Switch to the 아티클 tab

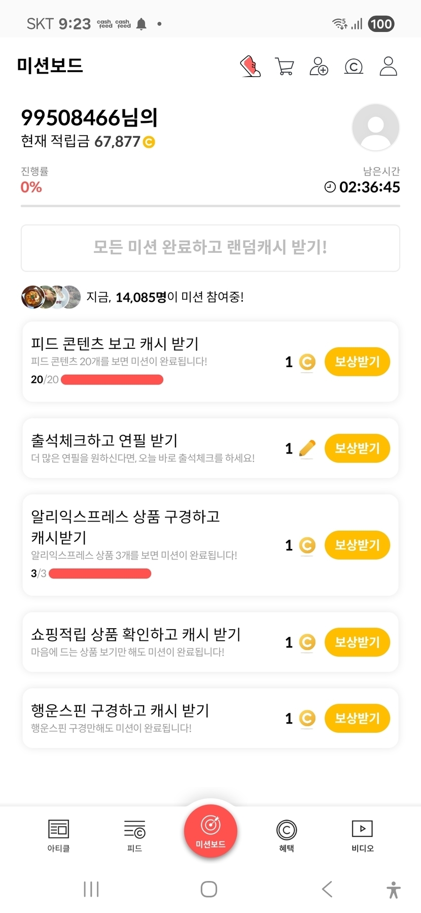pos(58,835)
